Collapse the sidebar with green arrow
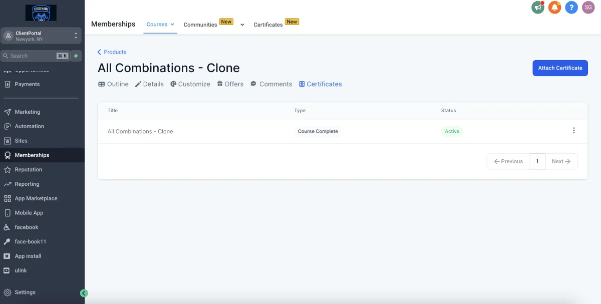601x304 pixels. tap(84, 293)
